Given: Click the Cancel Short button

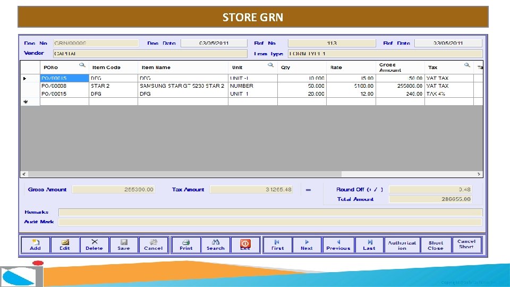Looking at the screenshot, I should (466, 245).
